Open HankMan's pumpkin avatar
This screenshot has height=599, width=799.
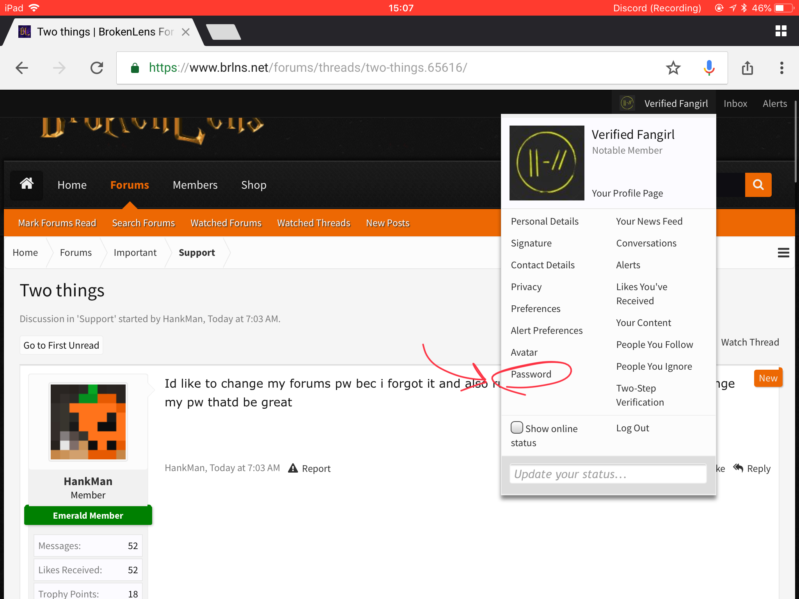point(88,422)
